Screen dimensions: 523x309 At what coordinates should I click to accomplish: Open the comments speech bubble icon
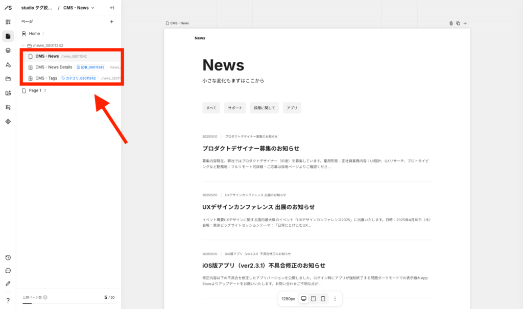click(8, 271)
